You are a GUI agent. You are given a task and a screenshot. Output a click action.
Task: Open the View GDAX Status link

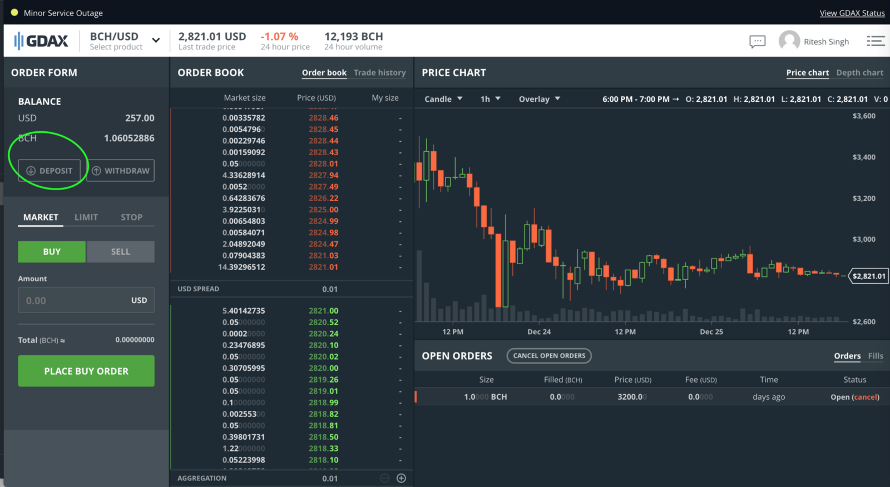pos(852,13)
